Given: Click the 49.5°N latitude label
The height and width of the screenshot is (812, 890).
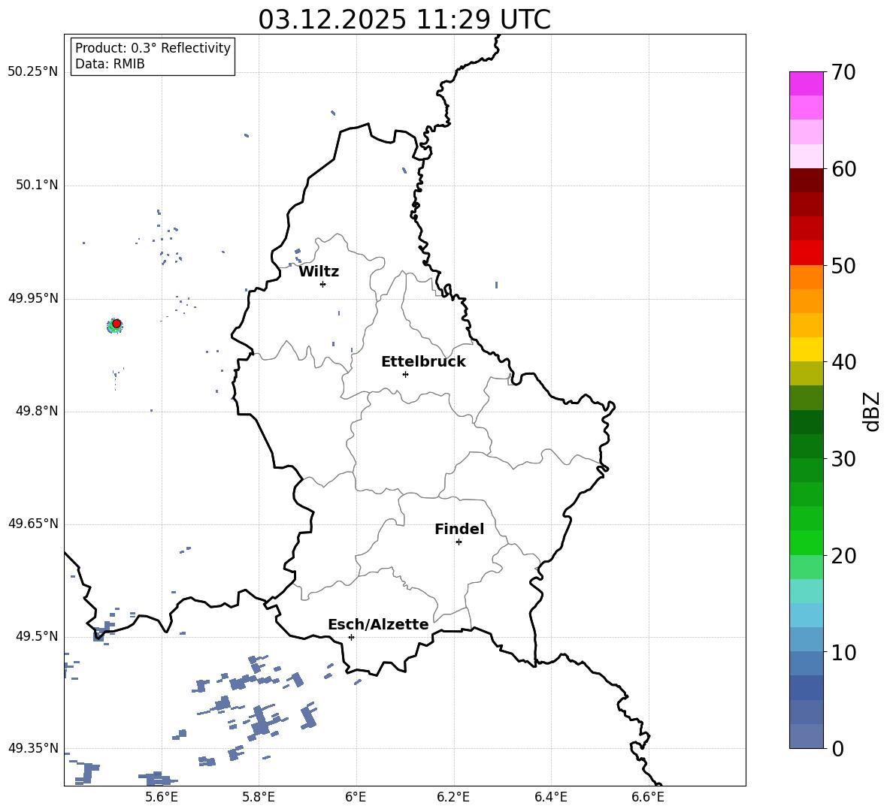Looking at the screenshot, I should point(37,636).
